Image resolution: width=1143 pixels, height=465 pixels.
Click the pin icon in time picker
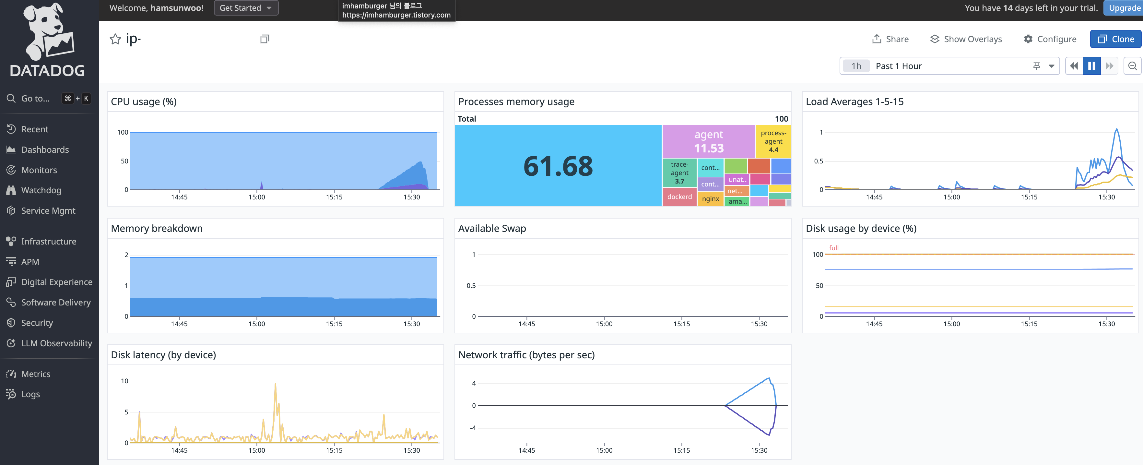[1036, 66]
